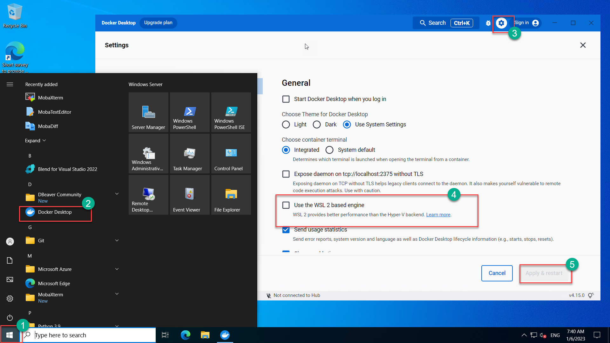The image size is (610, 343).
Task: Select System default container terminal
Action: [x=330, y=150]
